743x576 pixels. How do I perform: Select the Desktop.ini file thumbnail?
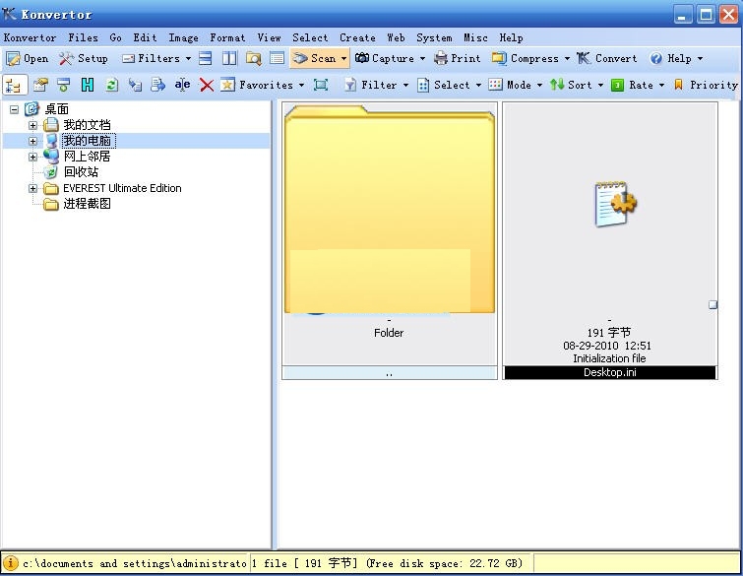click(x=610, y=240)
